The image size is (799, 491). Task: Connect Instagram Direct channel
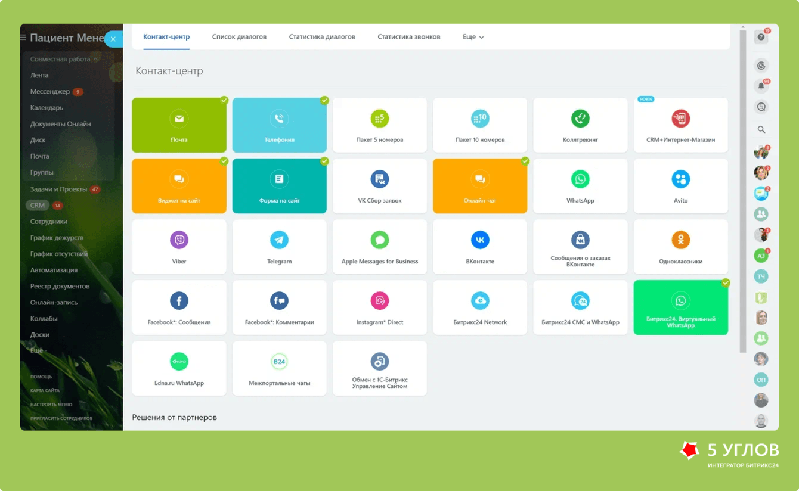[x=380, y=307]
